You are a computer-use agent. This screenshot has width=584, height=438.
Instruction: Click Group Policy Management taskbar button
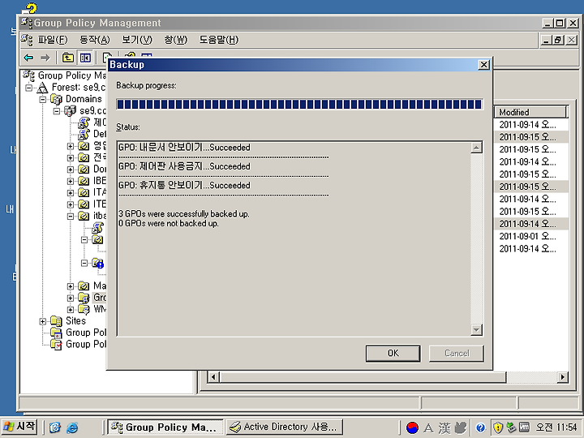pyautogui.click(x=165, y=427)
